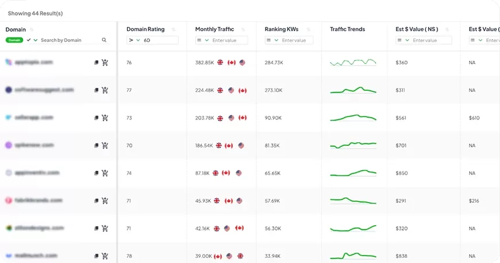Click the copy icon in the Domain Rating 70 row
Viewport: 500px width, 263px height.
click(x=97, y=145)
